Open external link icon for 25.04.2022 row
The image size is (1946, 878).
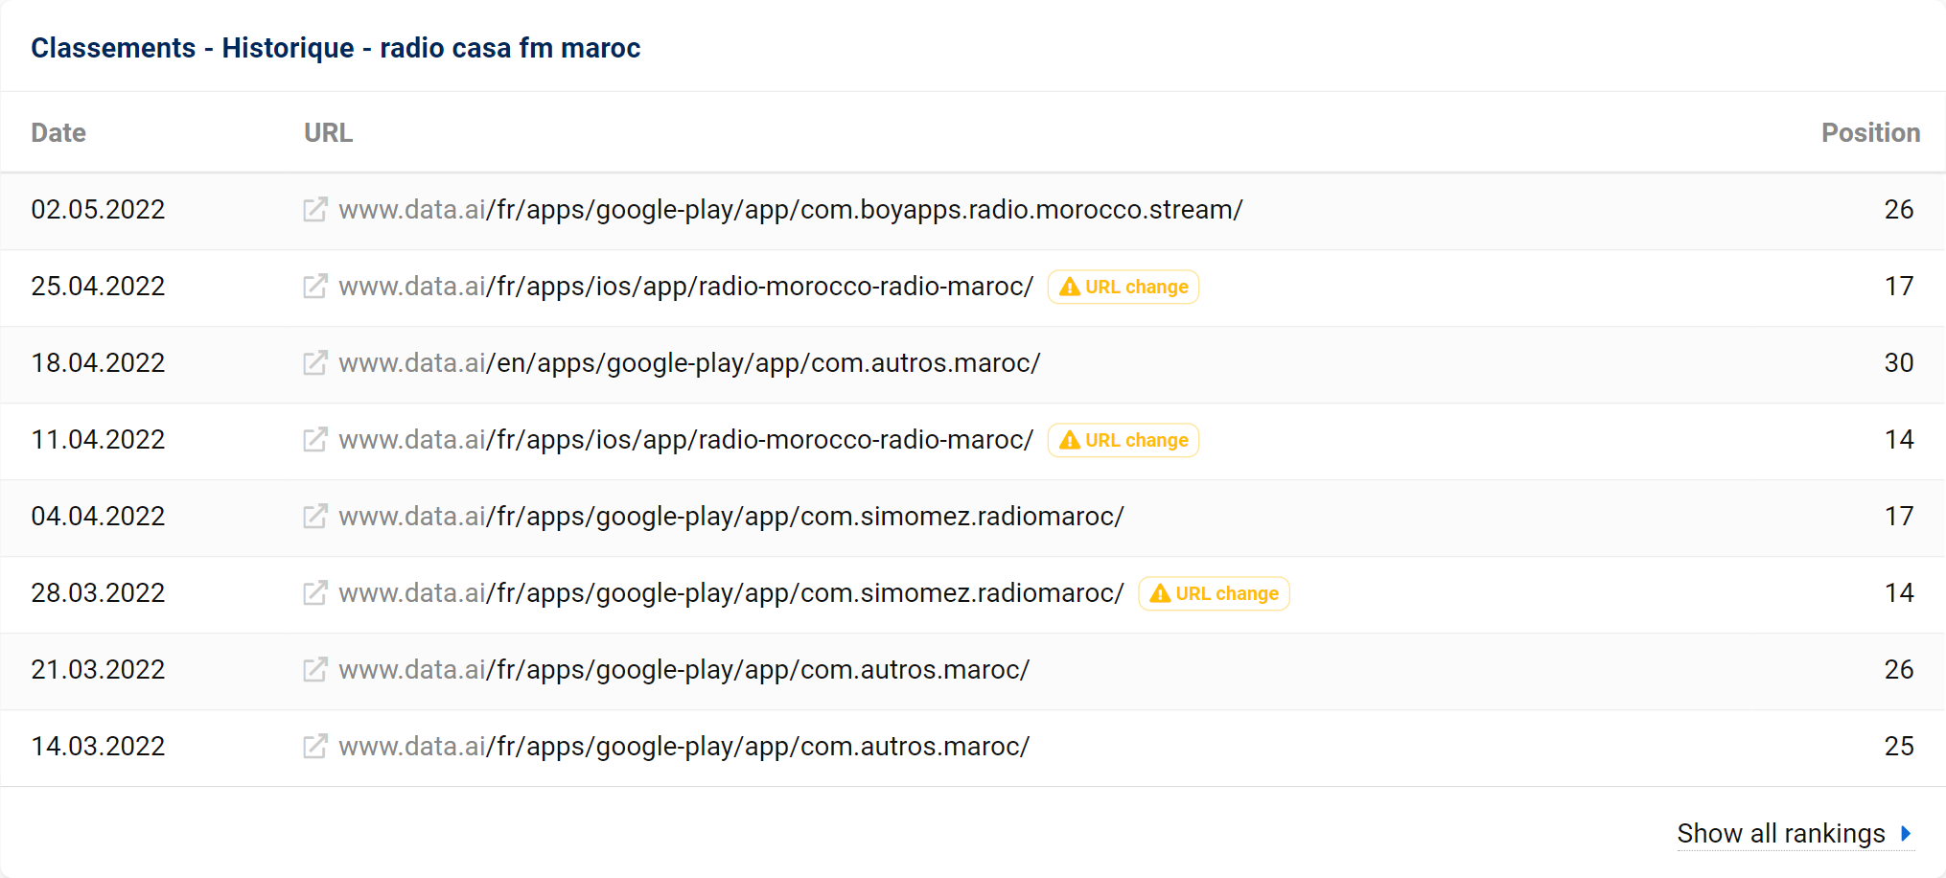pyautogui.click(x=315, y=286)
